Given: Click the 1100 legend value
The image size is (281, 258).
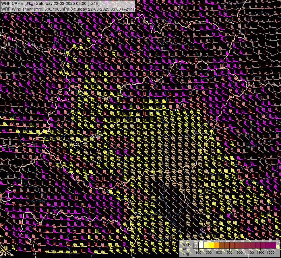Looking at the screenshot, I should (250, 253).
